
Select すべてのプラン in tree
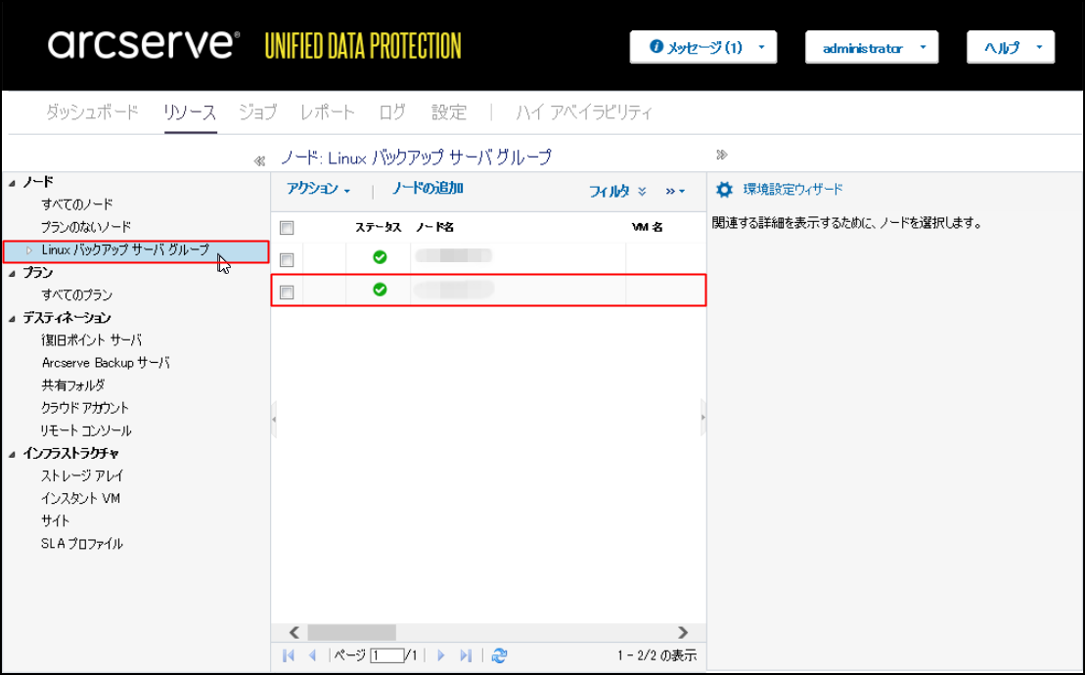pyautogui.click(x=77, y=295)
